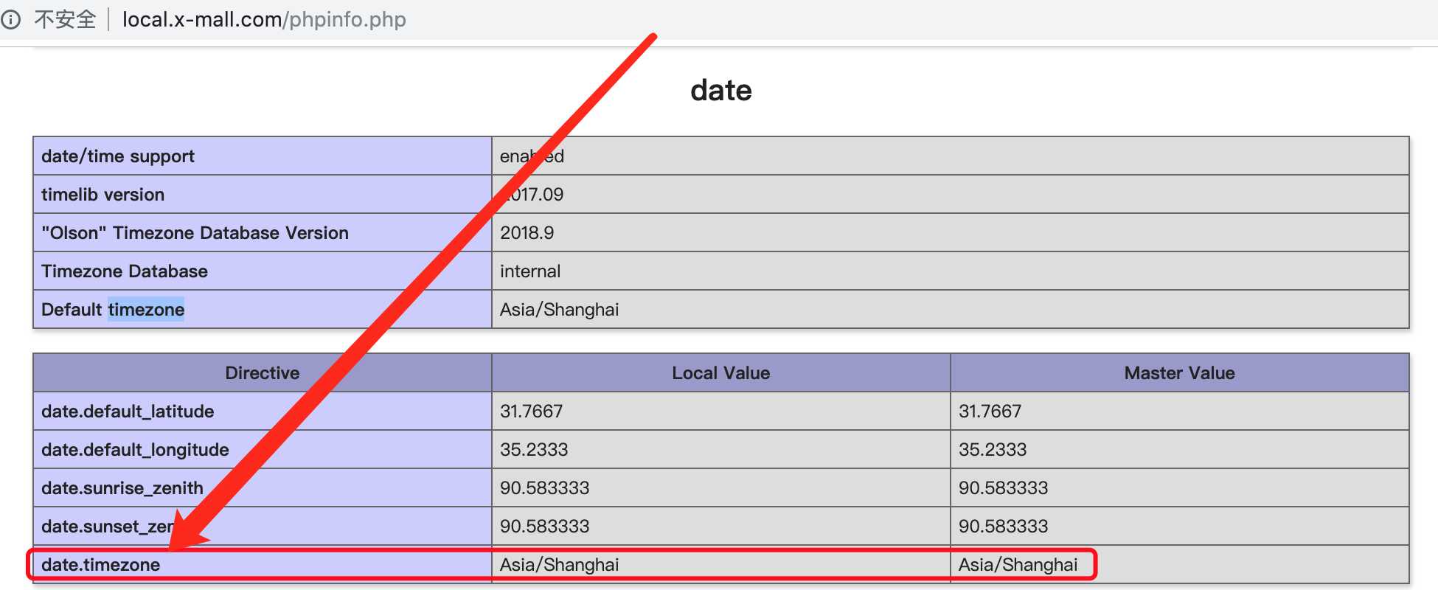Viewport: 1438px width, 590px height.
Task: Click the 'Directive' column header
Action: click(x=263, y=373)
